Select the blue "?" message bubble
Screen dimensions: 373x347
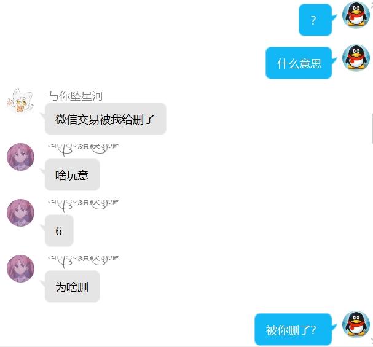point(315,20)
